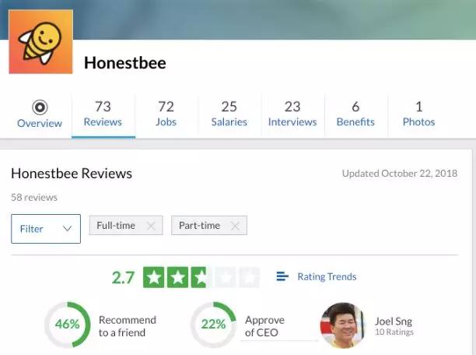Remove the Part-time filter tag

coord(235,226)
